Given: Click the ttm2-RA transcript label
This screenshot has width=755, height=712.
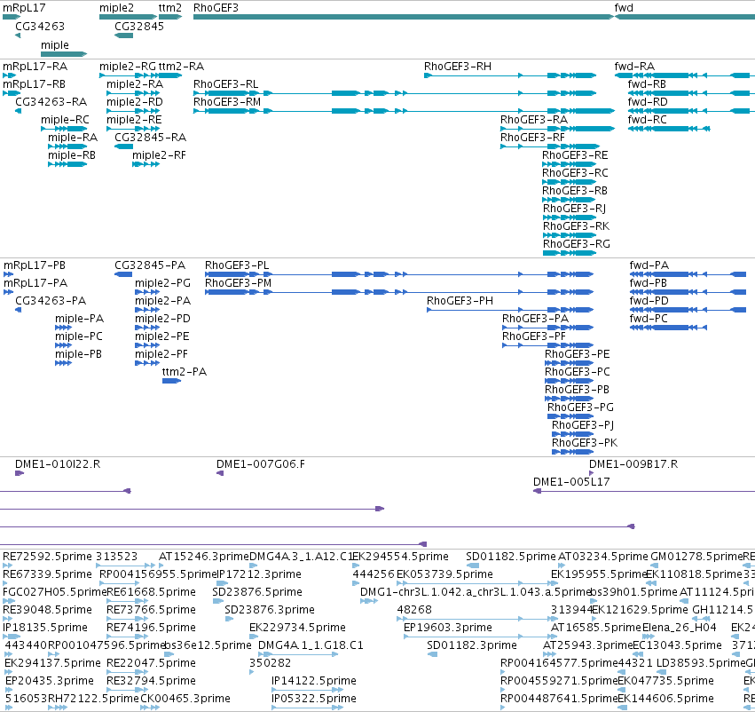Looking at the screenshot, I should point(181,67).
